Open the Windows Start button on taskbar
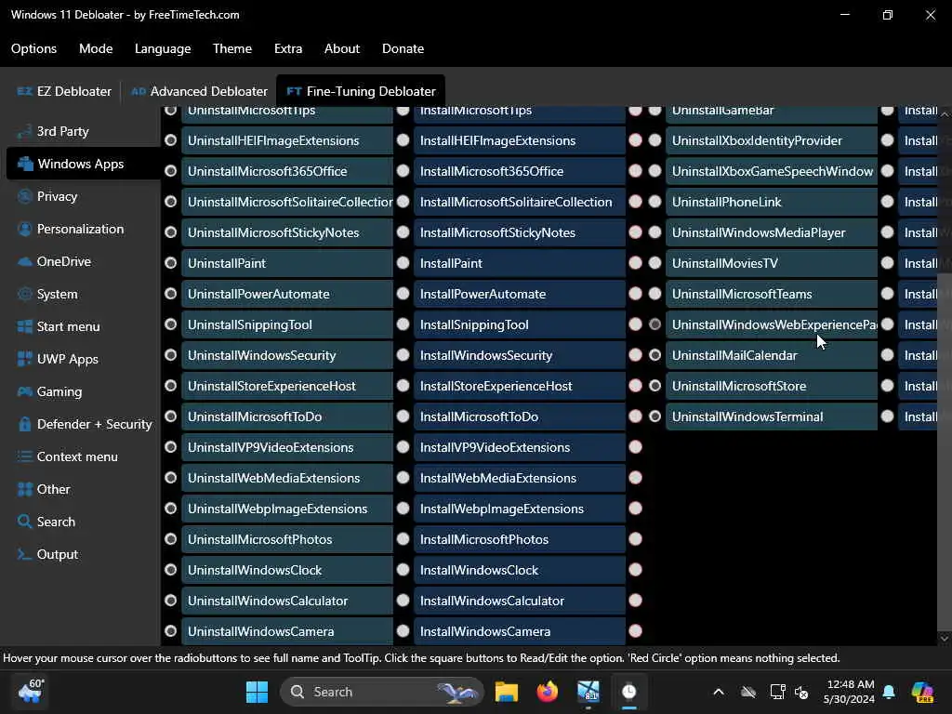The width and height of the screenshot is (952, 714). click(x=257, y=692)
